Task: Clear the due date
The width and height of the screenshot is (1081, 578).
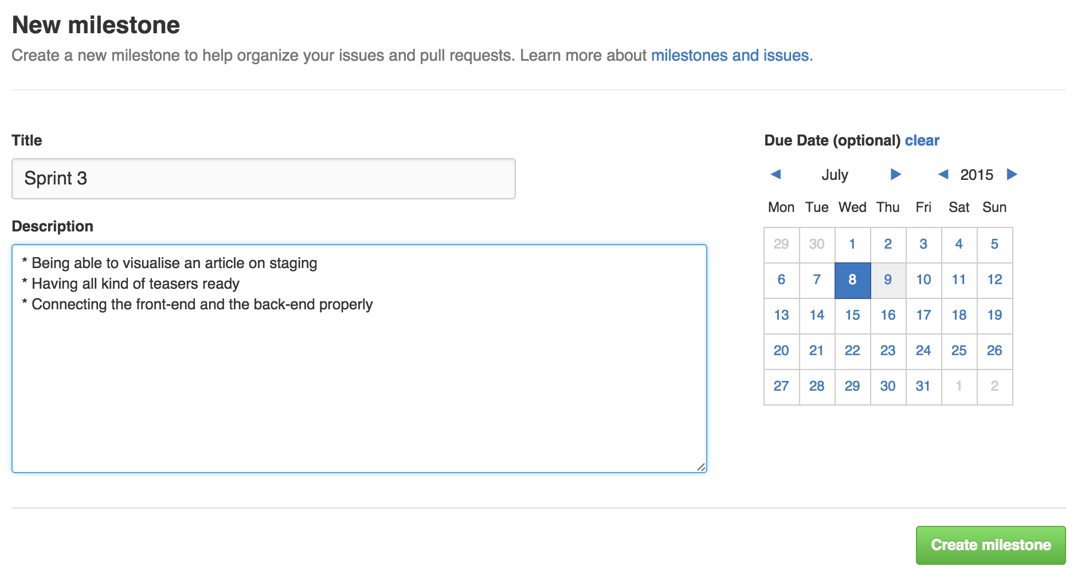Action: click(x=922, y=140)
